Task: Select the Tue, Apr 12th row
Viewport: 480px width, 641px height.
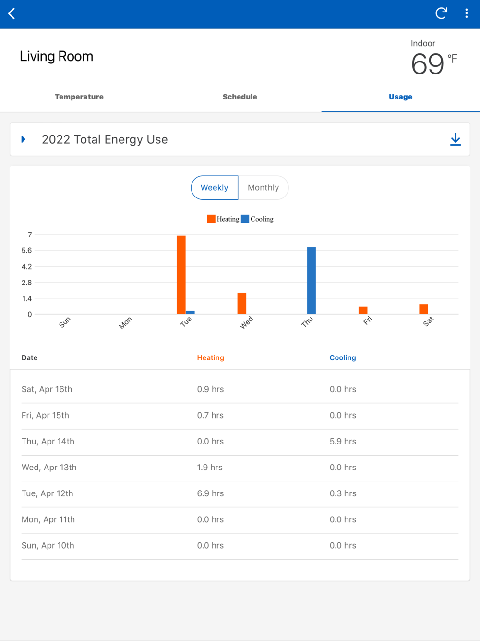Action: [x=240, y=493]
